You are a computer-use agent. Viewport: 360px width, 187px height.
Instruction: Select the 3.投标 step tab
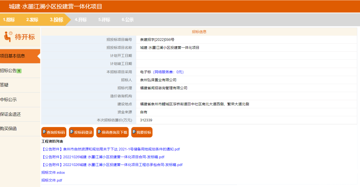[x=56, y=20]
